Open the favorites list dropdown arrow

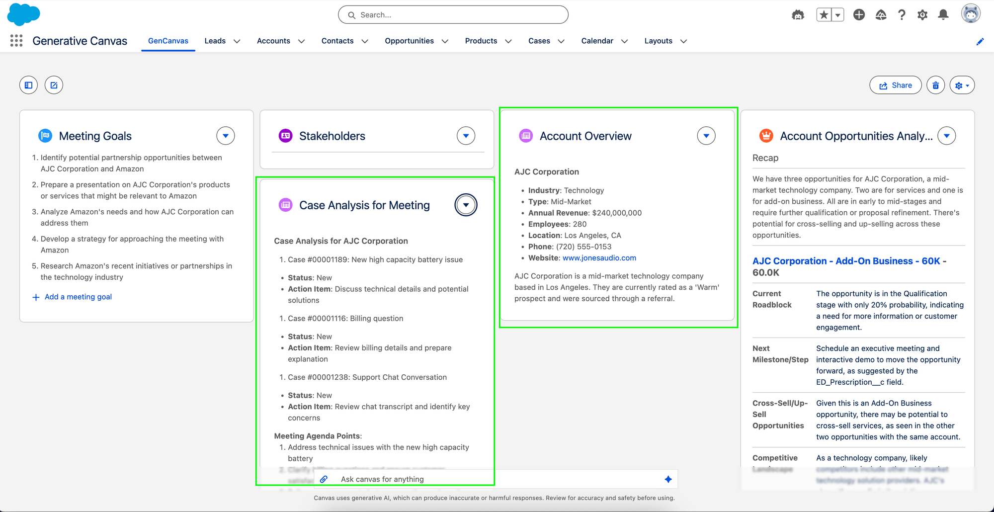837,15
